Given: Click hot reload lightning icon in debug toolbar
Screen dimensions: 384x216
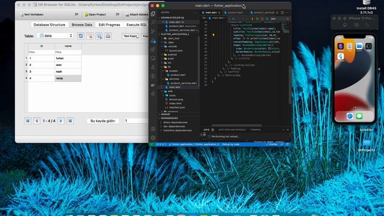Looking at the screenshot, I should click(252, 19).
